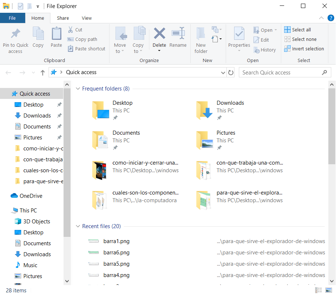Open Properties checkmark icon
The width and height of the screenshot is (336, 296).
click(239, 33)
